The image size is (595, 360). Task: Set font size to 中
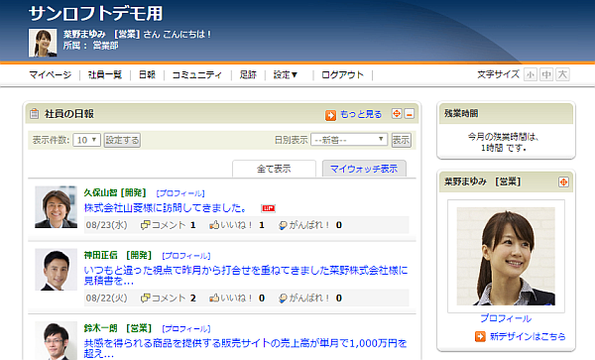[546, 74]
